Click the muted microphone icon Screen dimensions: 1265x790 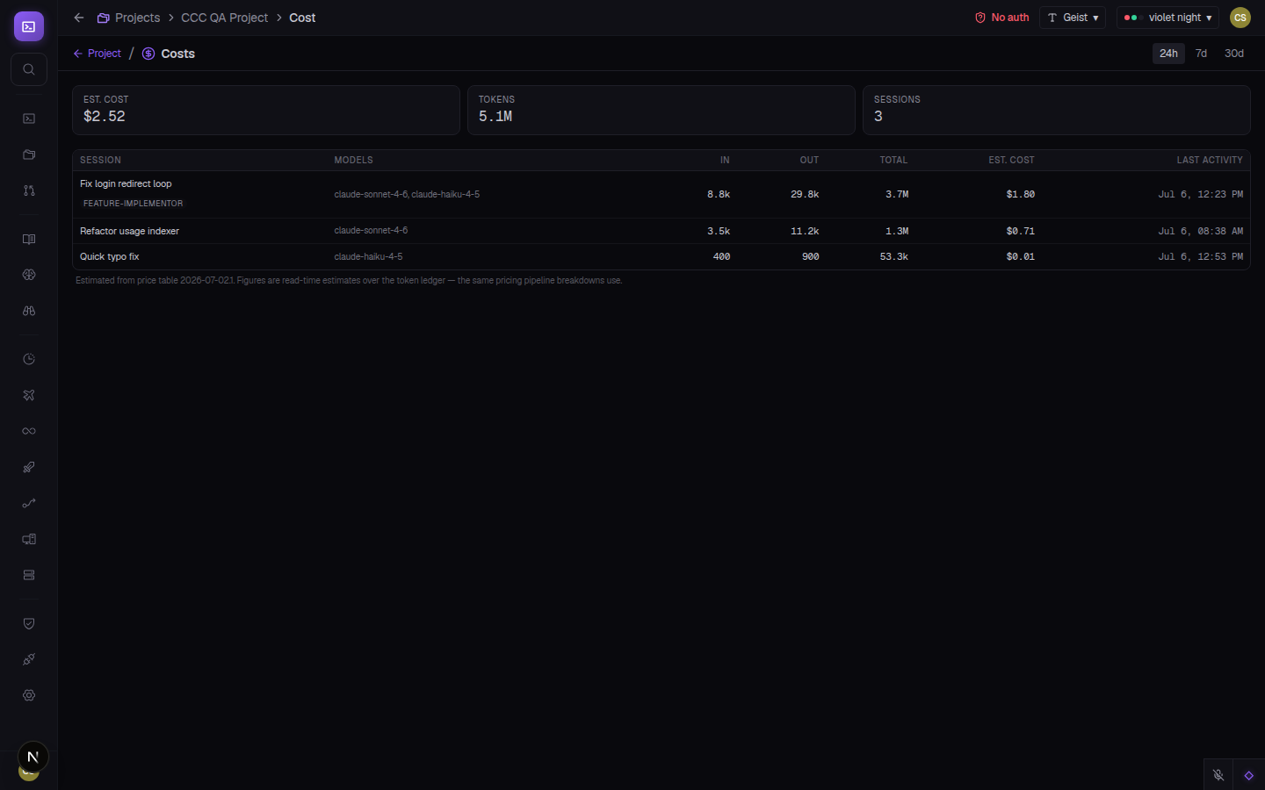[x=1218, y=775]
